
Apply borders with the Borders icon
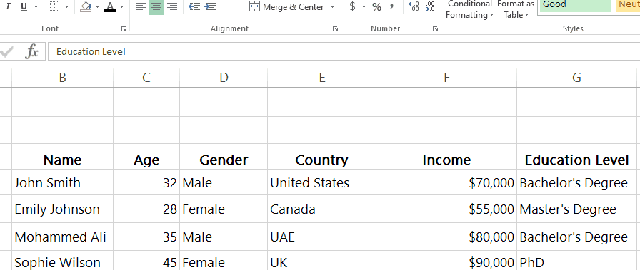(x=54, y=6)
